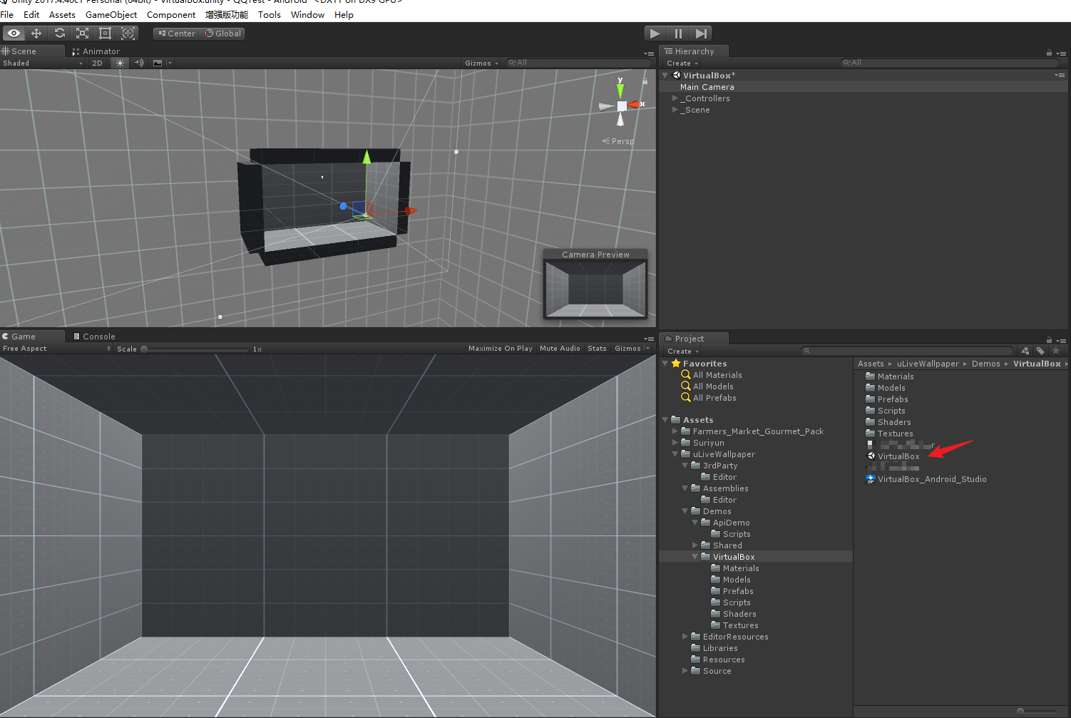Toggle 2D scene view mode
Screen dimensions: 1071x718
point(97,63)
